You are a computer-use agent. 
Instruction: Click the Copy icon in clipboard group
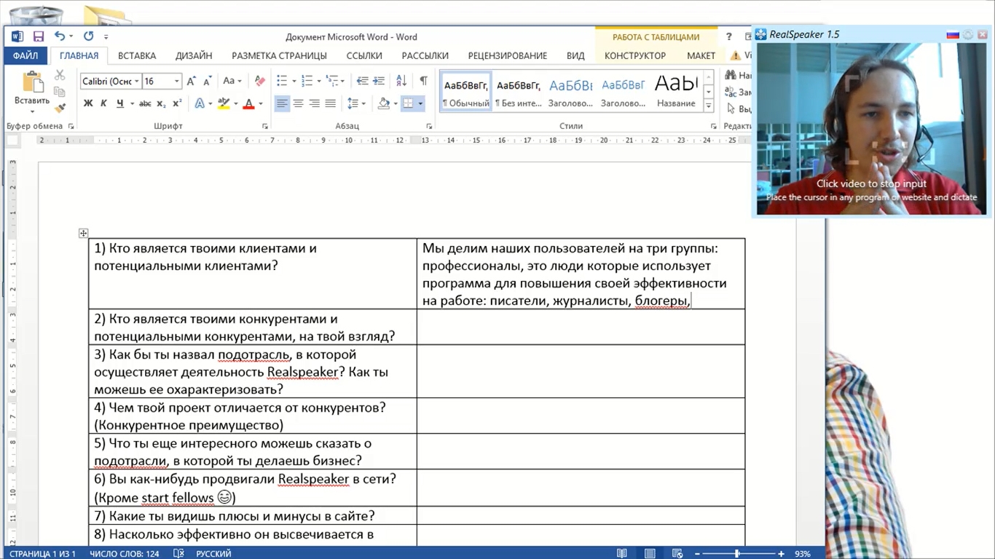(60, 92)
